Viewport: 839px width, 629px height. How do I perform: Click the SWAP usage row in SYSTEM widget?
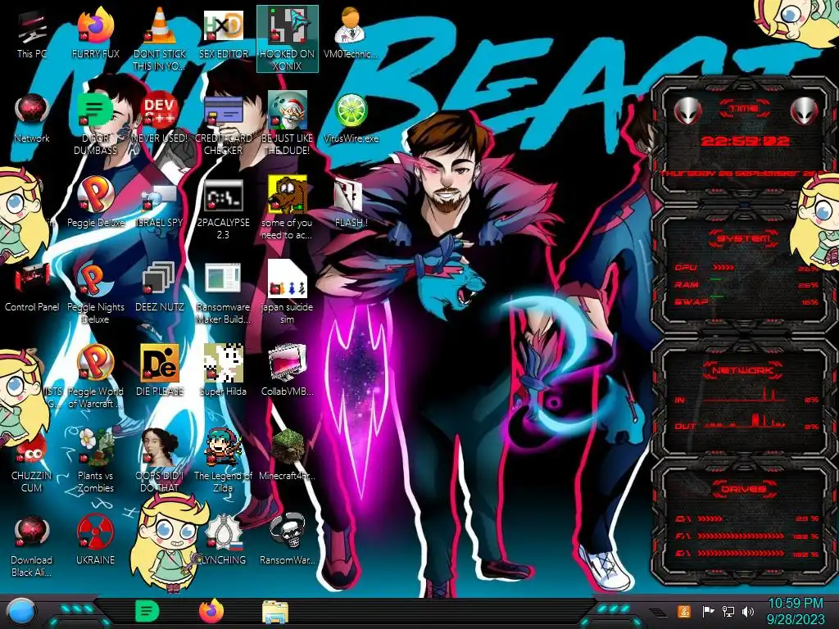(x=746, y=301)
